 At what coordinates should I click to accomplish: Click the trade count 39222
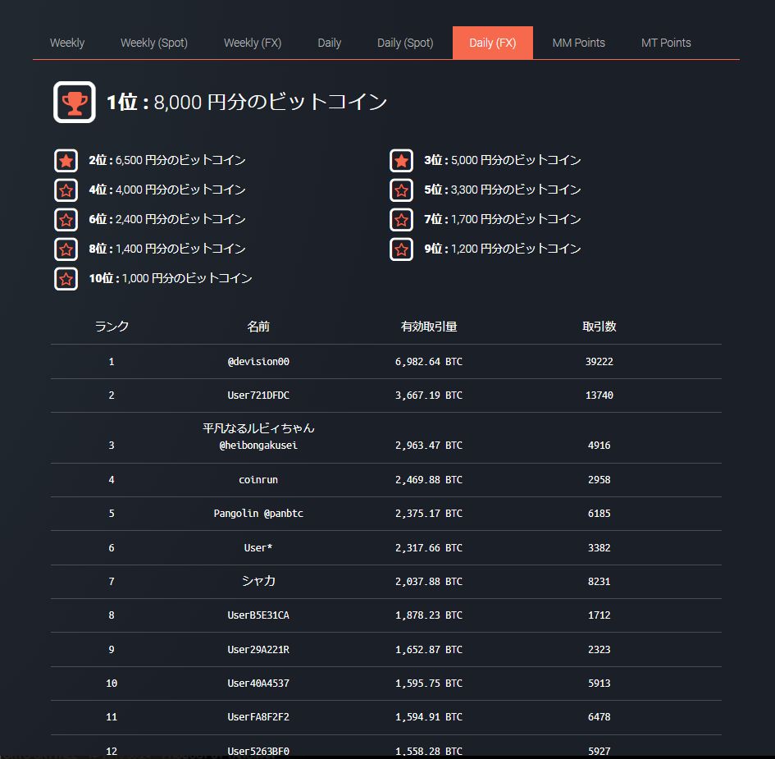click(599, 362)
